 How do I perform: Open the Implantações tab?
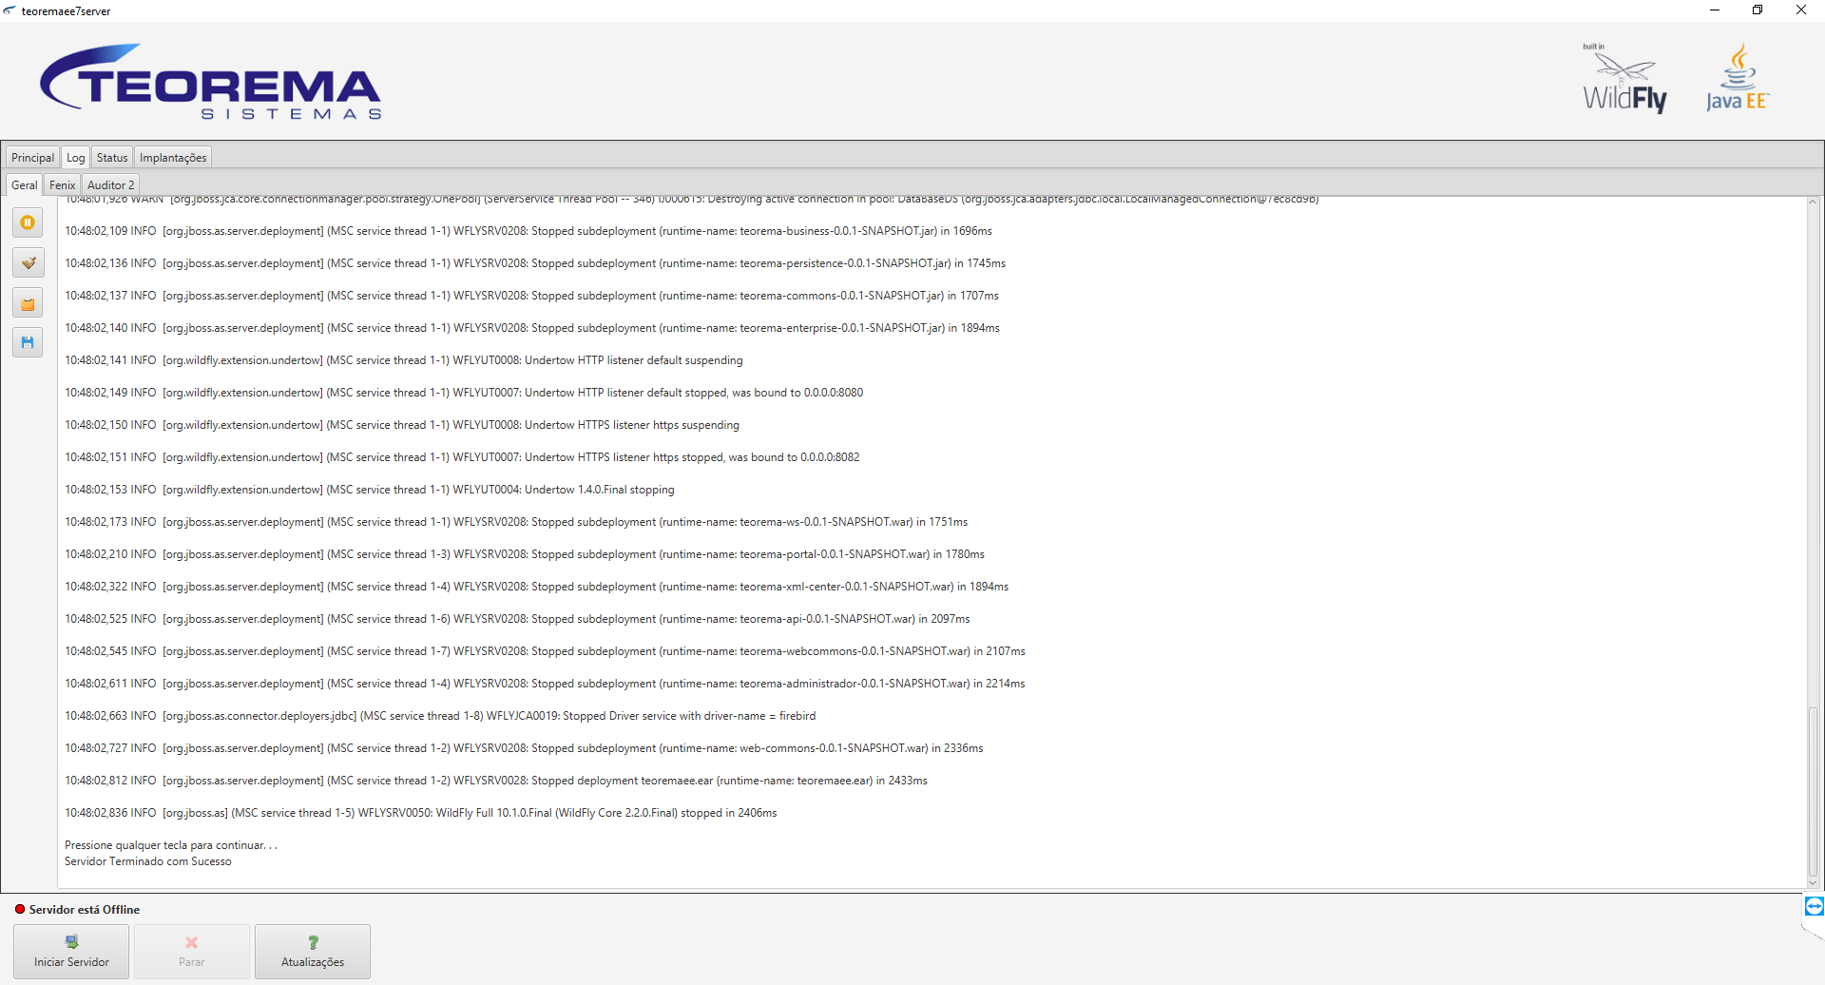tap(173, 158)
